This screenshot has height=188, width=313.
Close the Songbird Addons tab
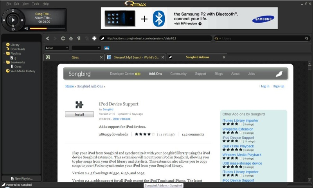pos(224,57)
